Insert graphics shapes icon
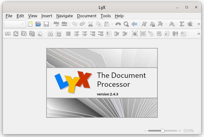 (190, 24)
